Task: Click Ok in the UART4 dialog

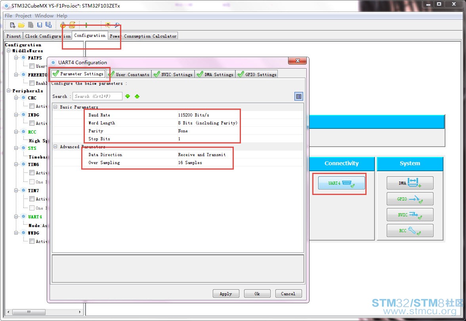Action: click(x=257, y=294)
